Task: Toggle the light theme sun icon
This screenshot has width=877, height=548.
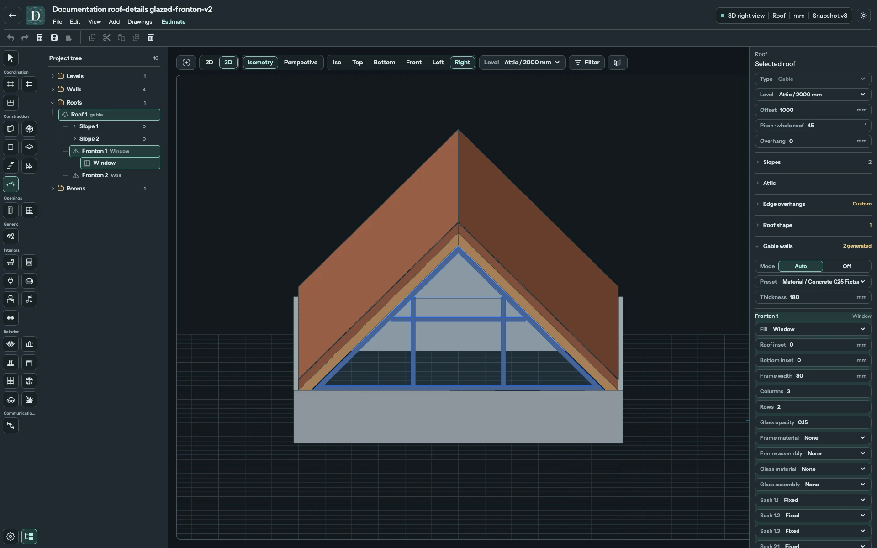Action: (864, 16)
